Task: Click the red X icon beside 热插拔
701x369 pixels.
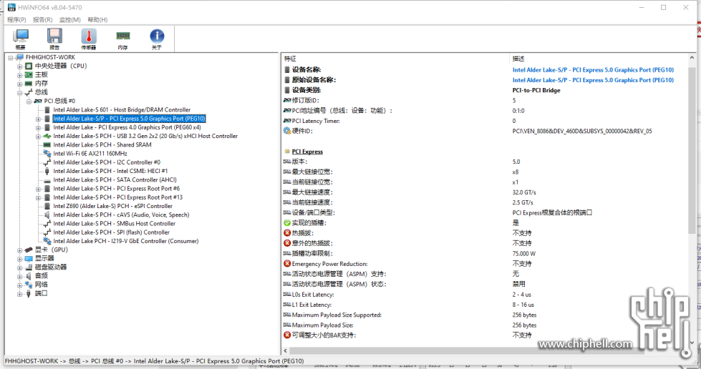Action: (x=287, y=232)
